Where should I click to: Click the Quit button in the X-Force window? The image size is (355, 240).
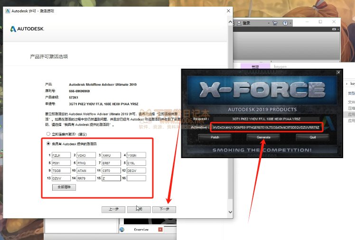click(312, 137)
